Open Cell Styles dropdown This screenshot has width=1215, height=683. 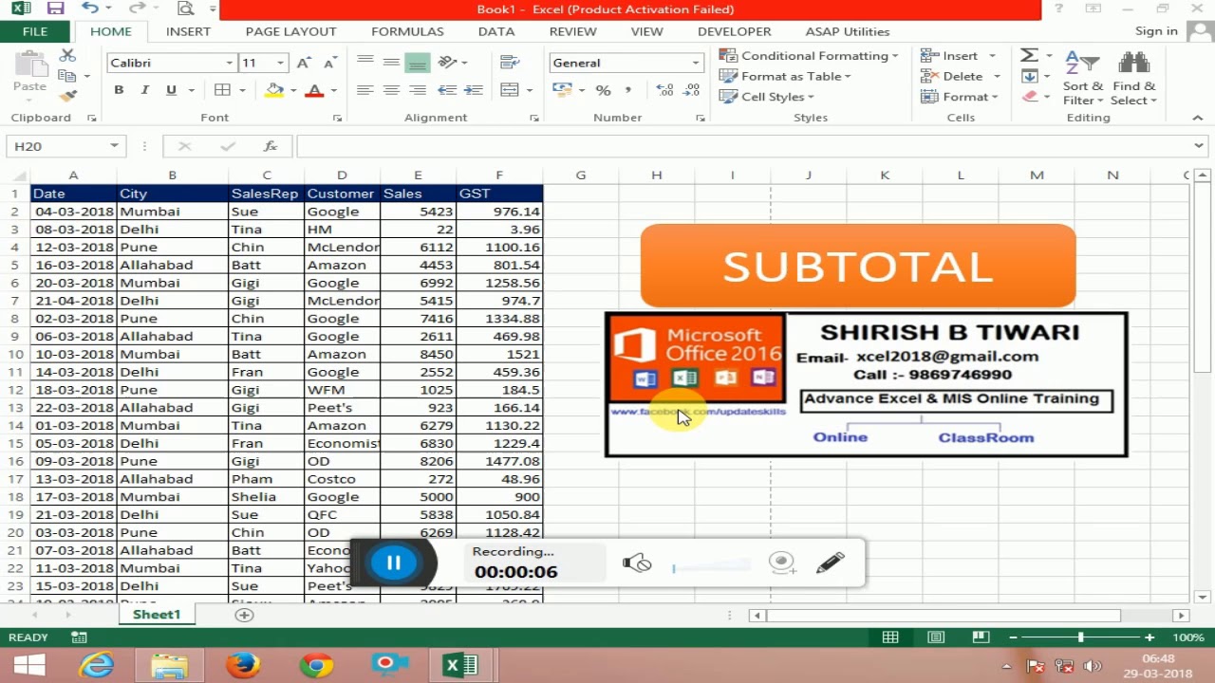point(767,97)
